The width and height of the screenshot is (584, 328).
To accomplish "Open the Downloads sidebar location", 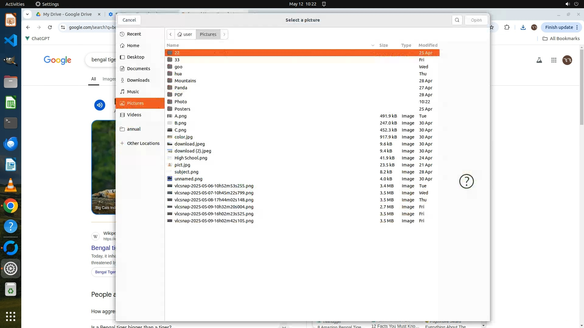I will click(x=138, y=80).
